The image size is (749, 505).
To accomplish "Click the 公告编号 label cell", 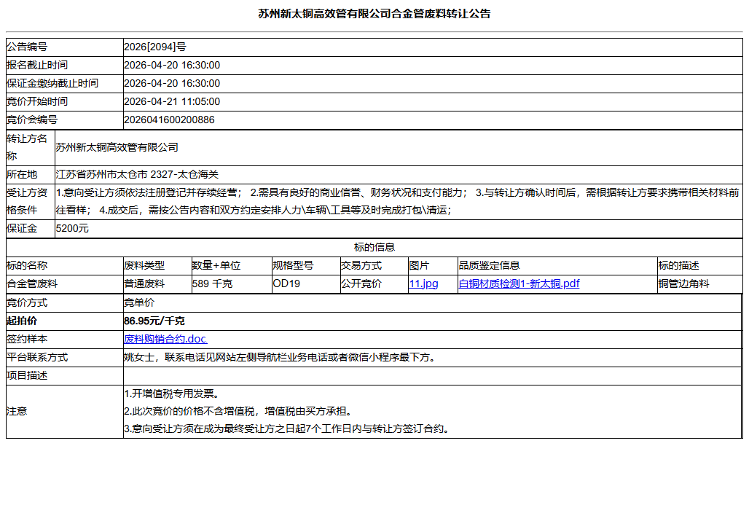I will (65, 47).
